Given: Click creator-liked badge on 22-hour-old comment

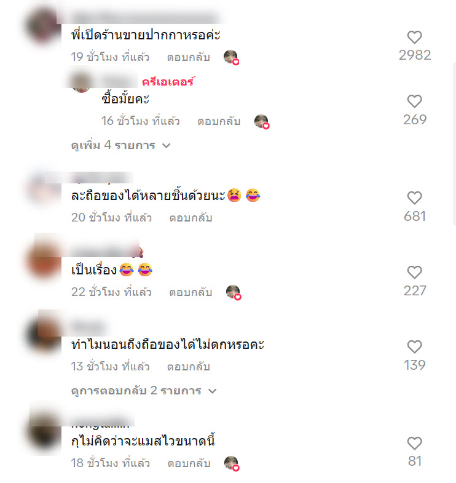Looking at the screenshot, I should 234,292.
